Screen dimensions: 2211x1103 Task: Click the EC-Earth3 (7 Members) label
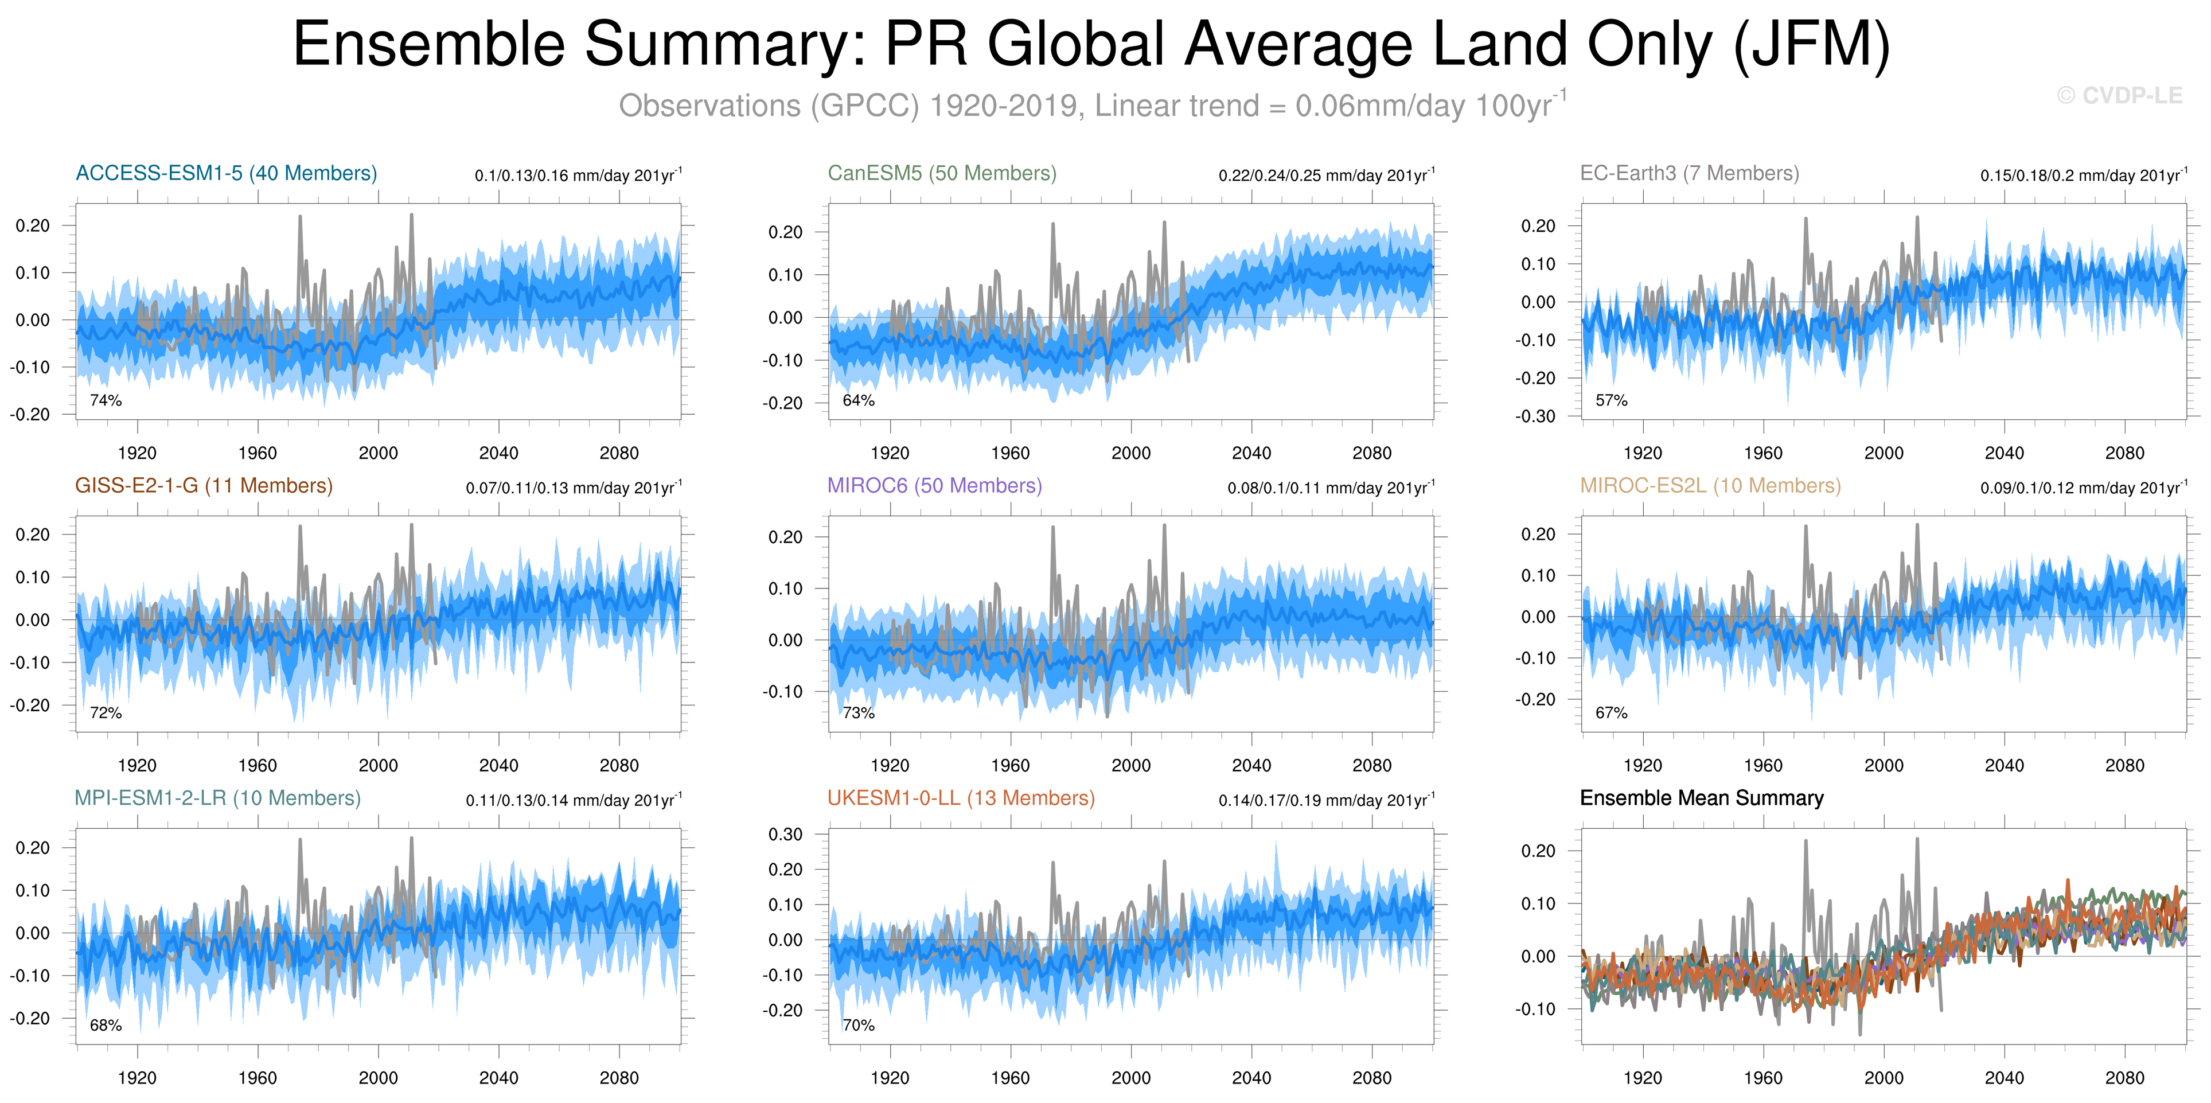click(1689, 173)
